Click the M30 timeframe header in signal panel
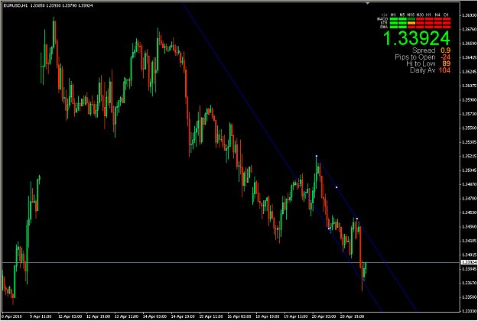The height and width of the screenshot is (321, 478). click(420, 15)
